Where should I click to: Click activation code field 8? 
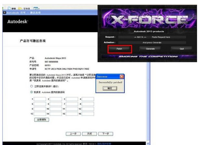point(88,104)
